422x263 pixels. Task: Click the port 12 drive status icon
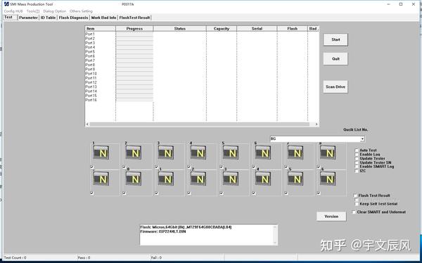(198, 179)
